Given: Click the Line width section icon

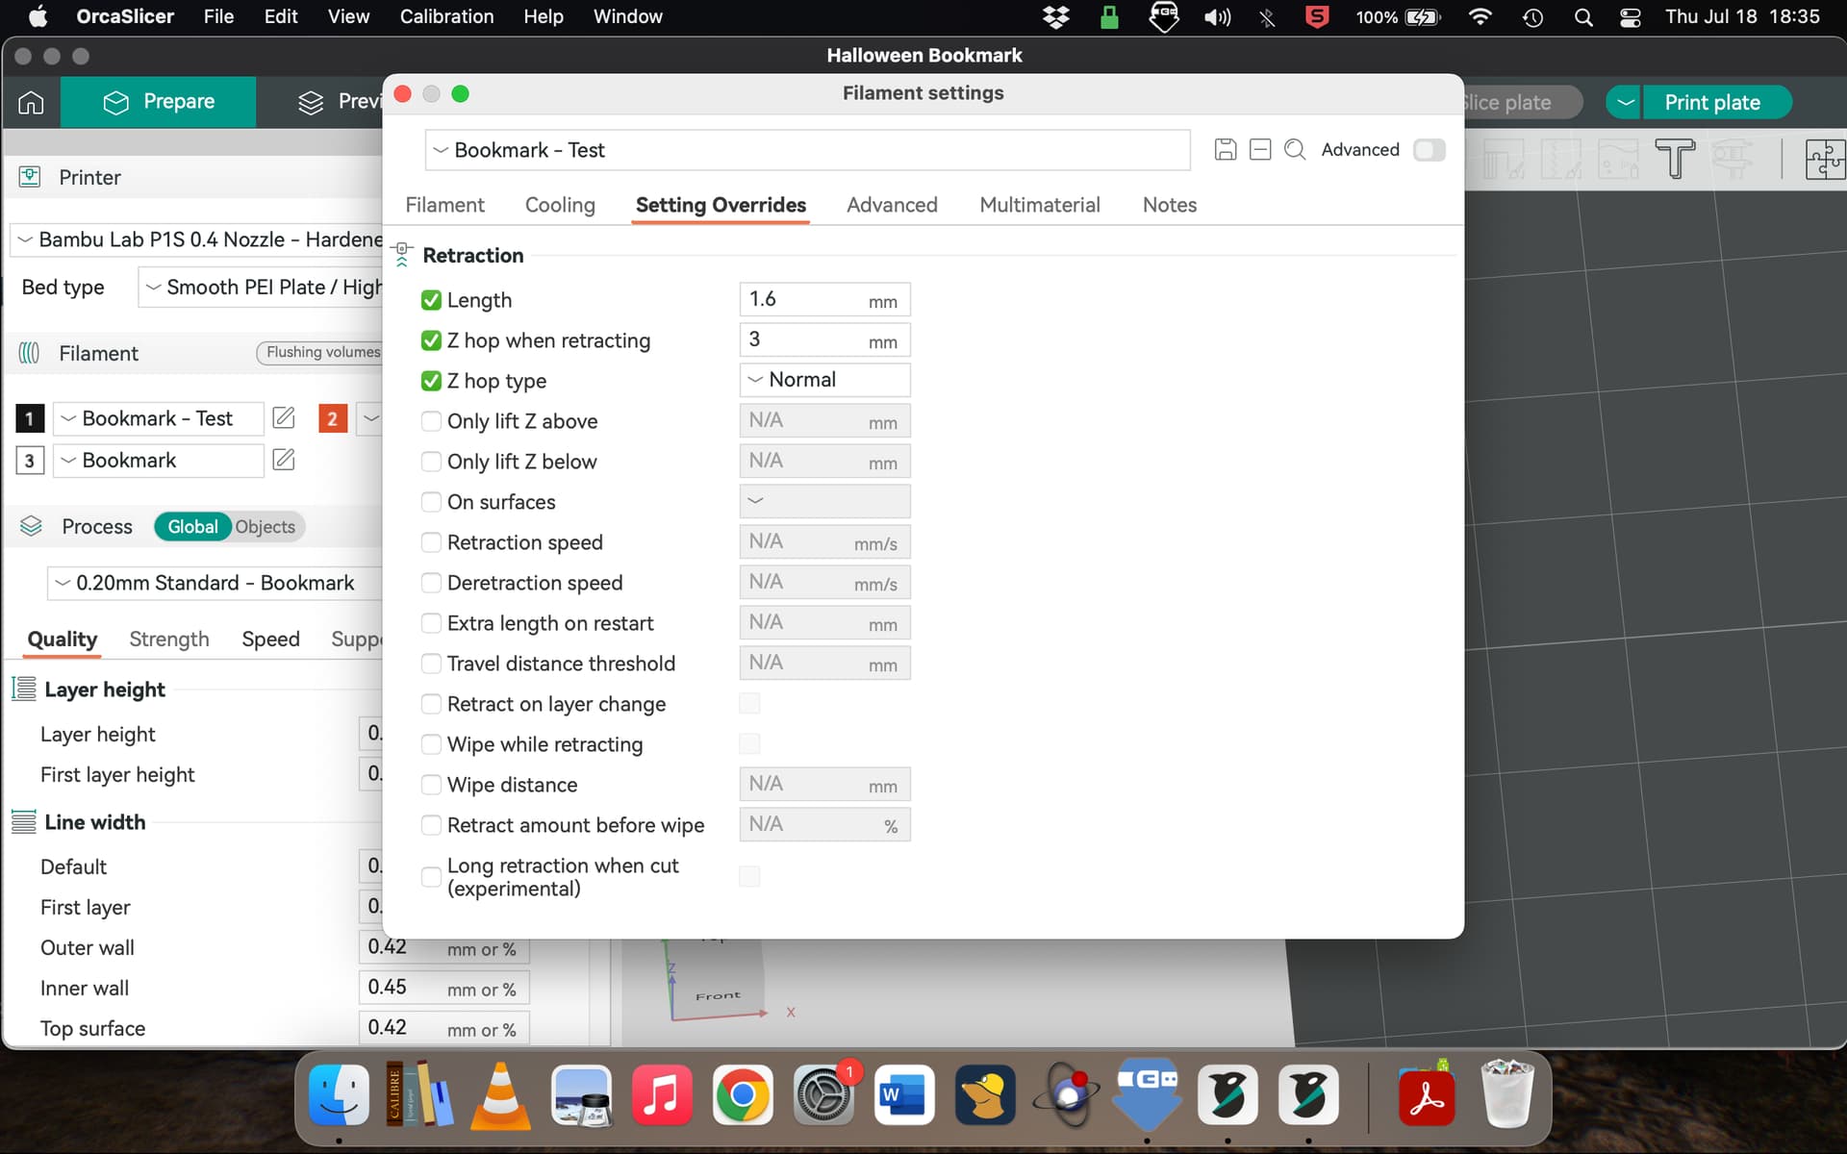Looking at the screenshot, I should click(24, 821).
